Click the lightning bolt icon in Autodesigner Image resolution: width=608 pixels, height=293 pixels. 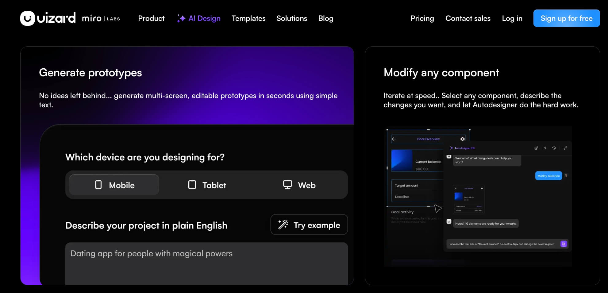point(545,148)
